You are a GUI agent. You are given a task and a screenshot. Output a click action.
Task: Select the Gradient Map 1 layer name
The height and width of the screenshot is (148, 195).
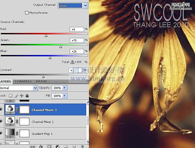(42, 134)
